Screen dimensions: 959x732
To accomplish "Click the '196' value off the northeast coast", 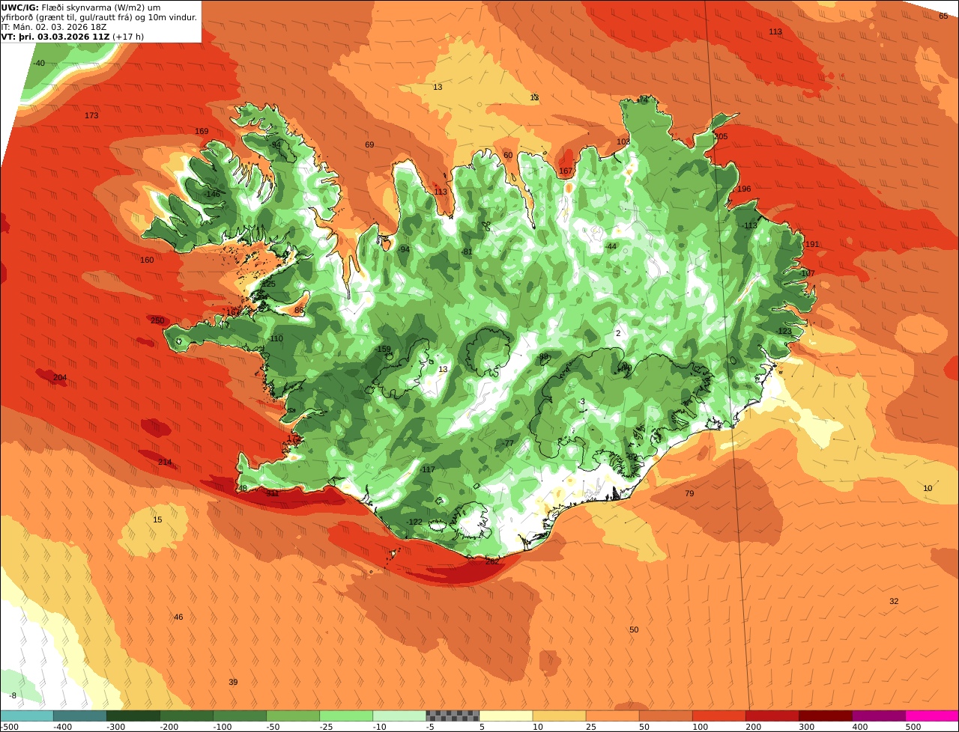I will coord(744,189).
